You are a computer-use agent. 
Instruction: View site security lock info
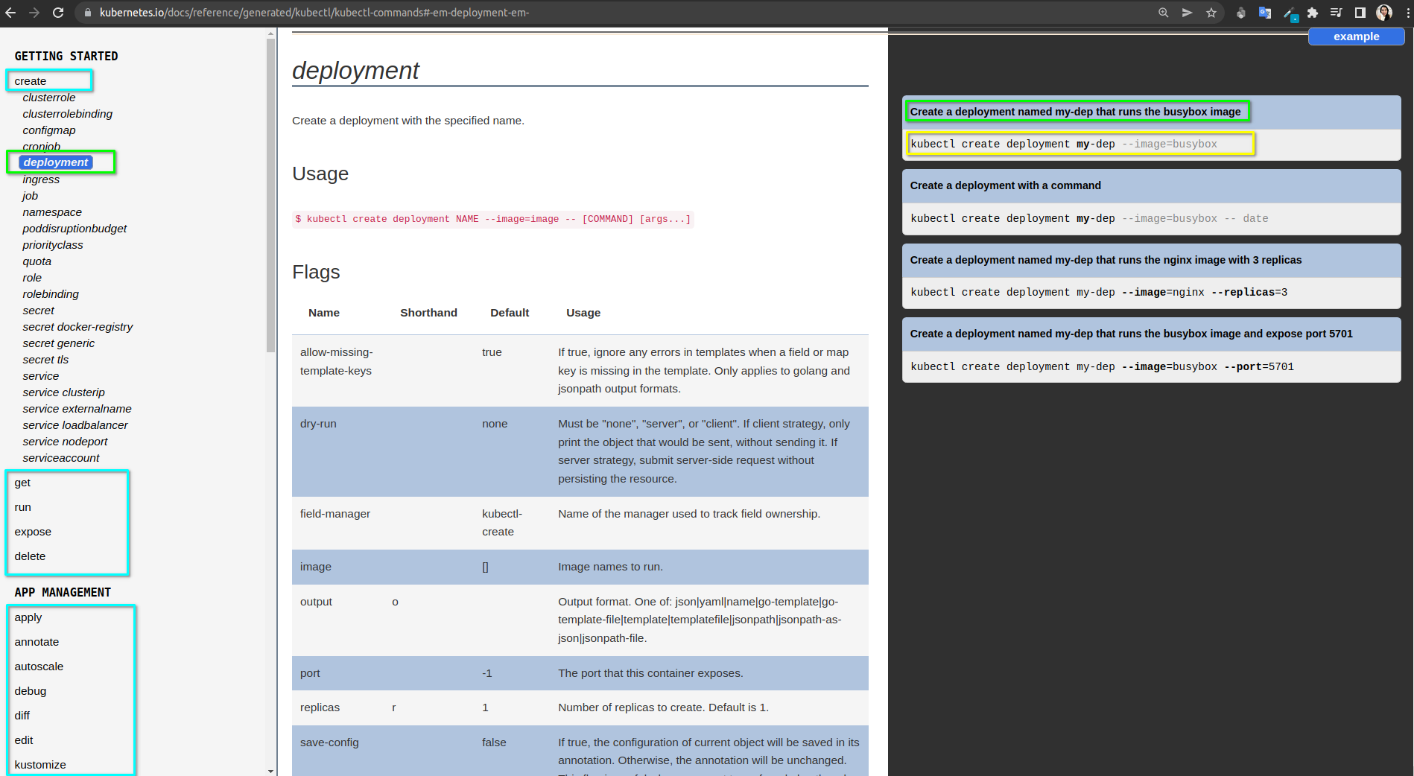tap(88, 13)
